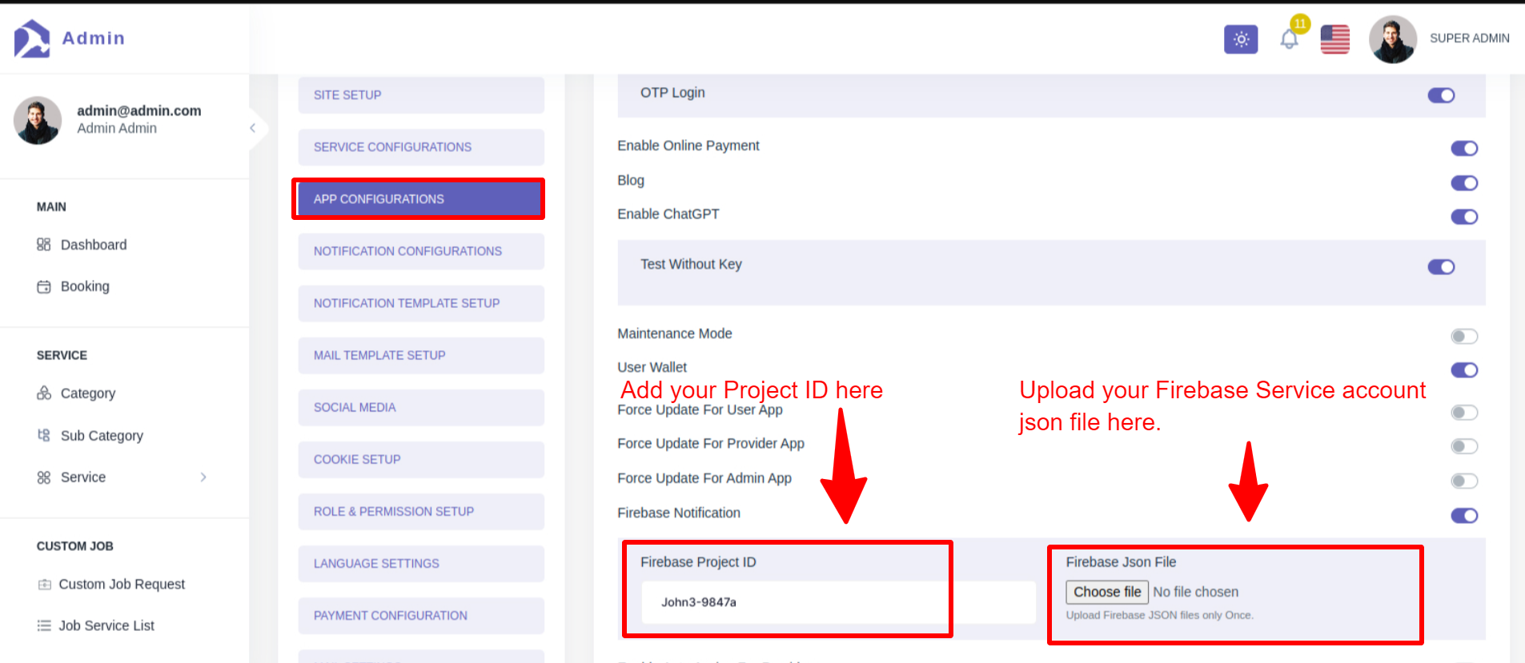This screenshot has height=663, width=1525.
Task: Click the Job Service List icon
Action: (x=44, y=625)
